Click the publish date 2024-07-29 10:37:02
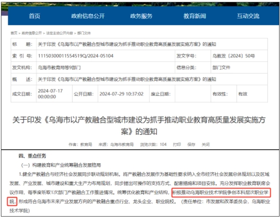 point(121,94)
